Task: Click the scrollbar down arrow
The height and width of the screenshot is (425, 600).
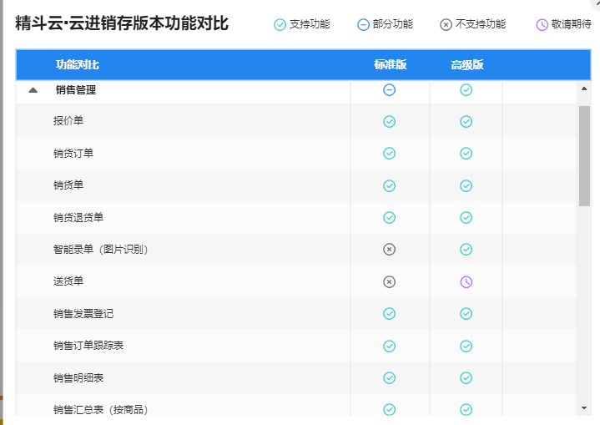Action: point(584,407)
